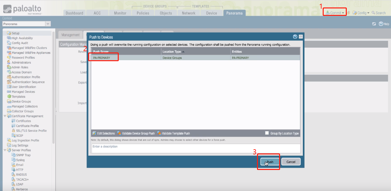Click Validate Device Group Push icon

tap(119, 133)
